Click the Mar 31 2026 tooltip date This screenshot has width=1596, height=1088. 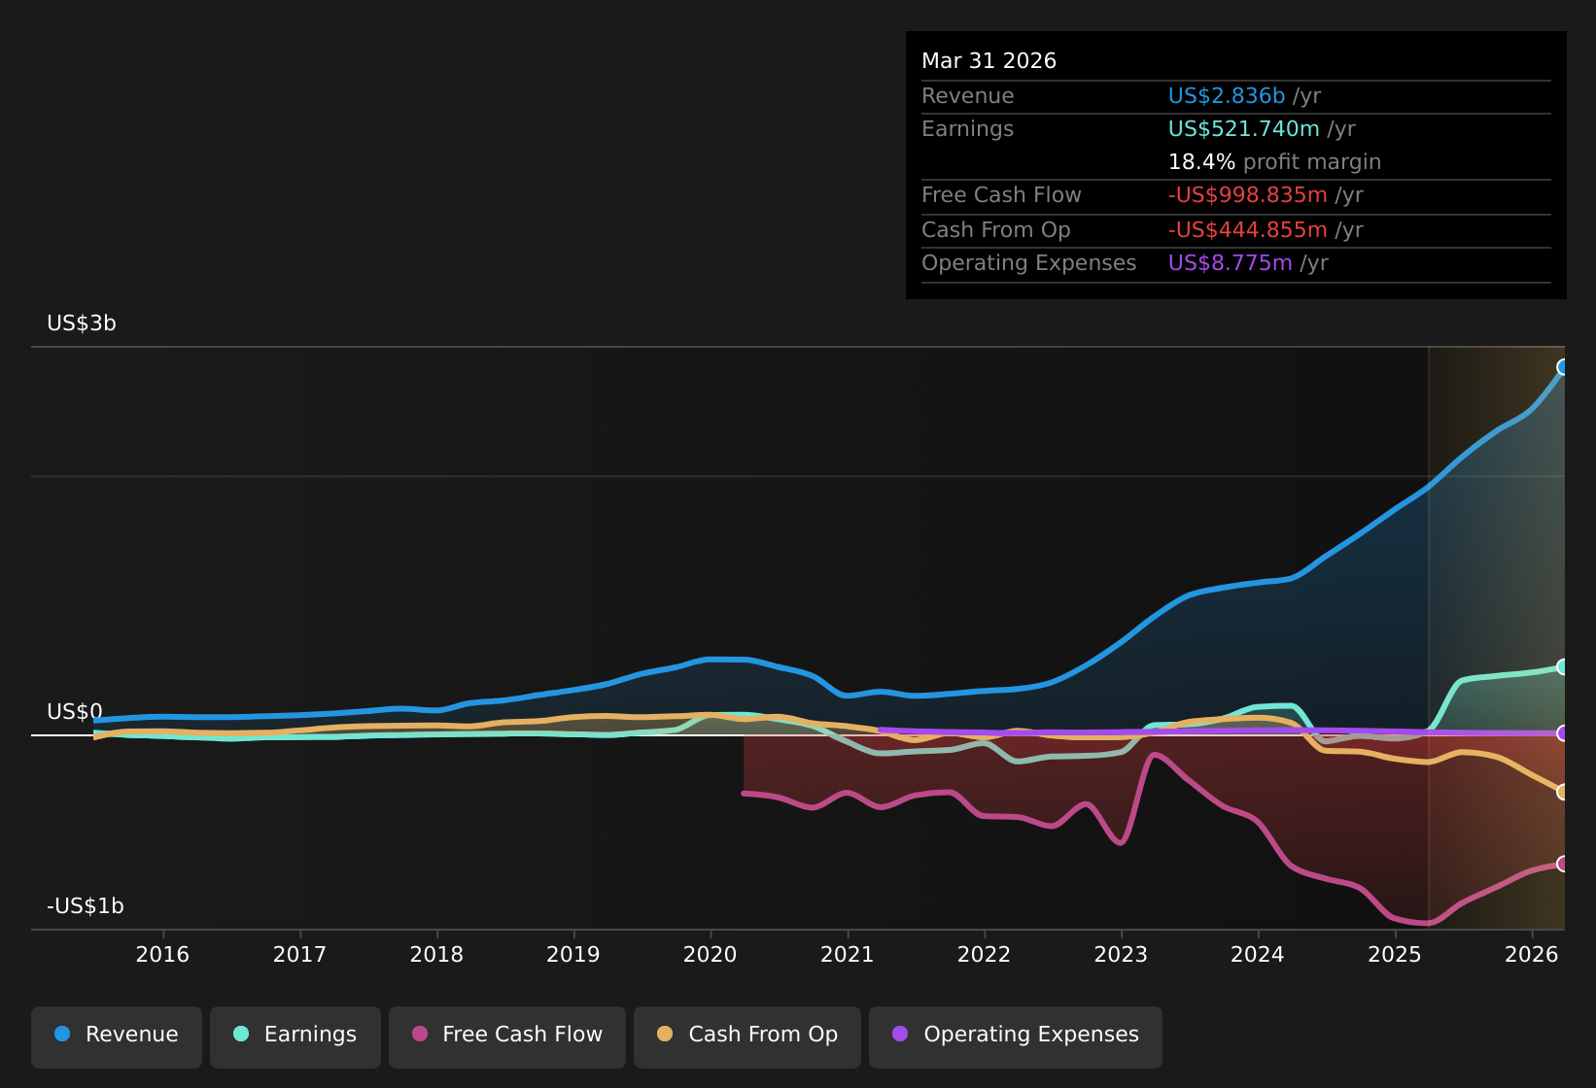[x=989, y=61]
